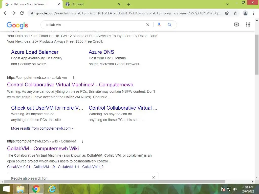
Task: Close the Oh noes! tab
Action: click(119, 5)
